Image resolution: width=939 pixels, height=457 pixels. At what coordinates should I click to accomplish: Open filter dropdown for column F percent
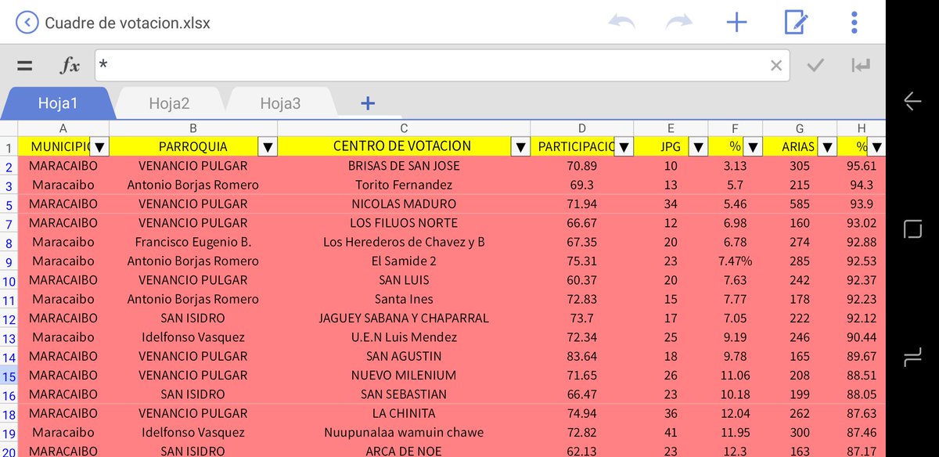tap(753, 146)
